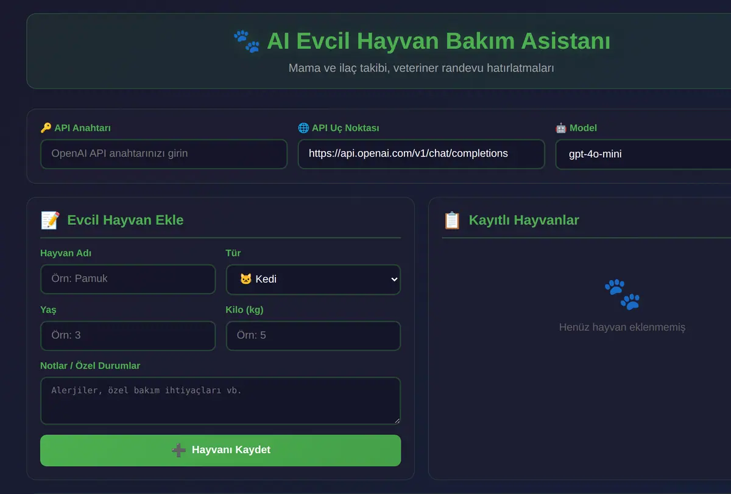This screenshot has width=731, height=494.
Task: Click the Model label text
Action: point(583,128)
